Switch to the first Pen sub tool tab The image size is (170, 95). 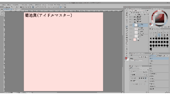click(153, 56)
